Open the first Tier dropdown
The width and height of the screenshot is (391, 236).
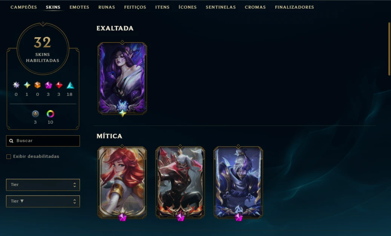tap(43, 185)
